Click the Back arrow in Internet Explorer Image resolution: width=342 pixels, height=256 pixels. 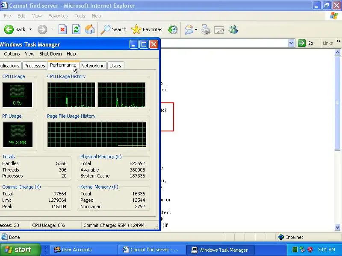[x=9, y=29]
